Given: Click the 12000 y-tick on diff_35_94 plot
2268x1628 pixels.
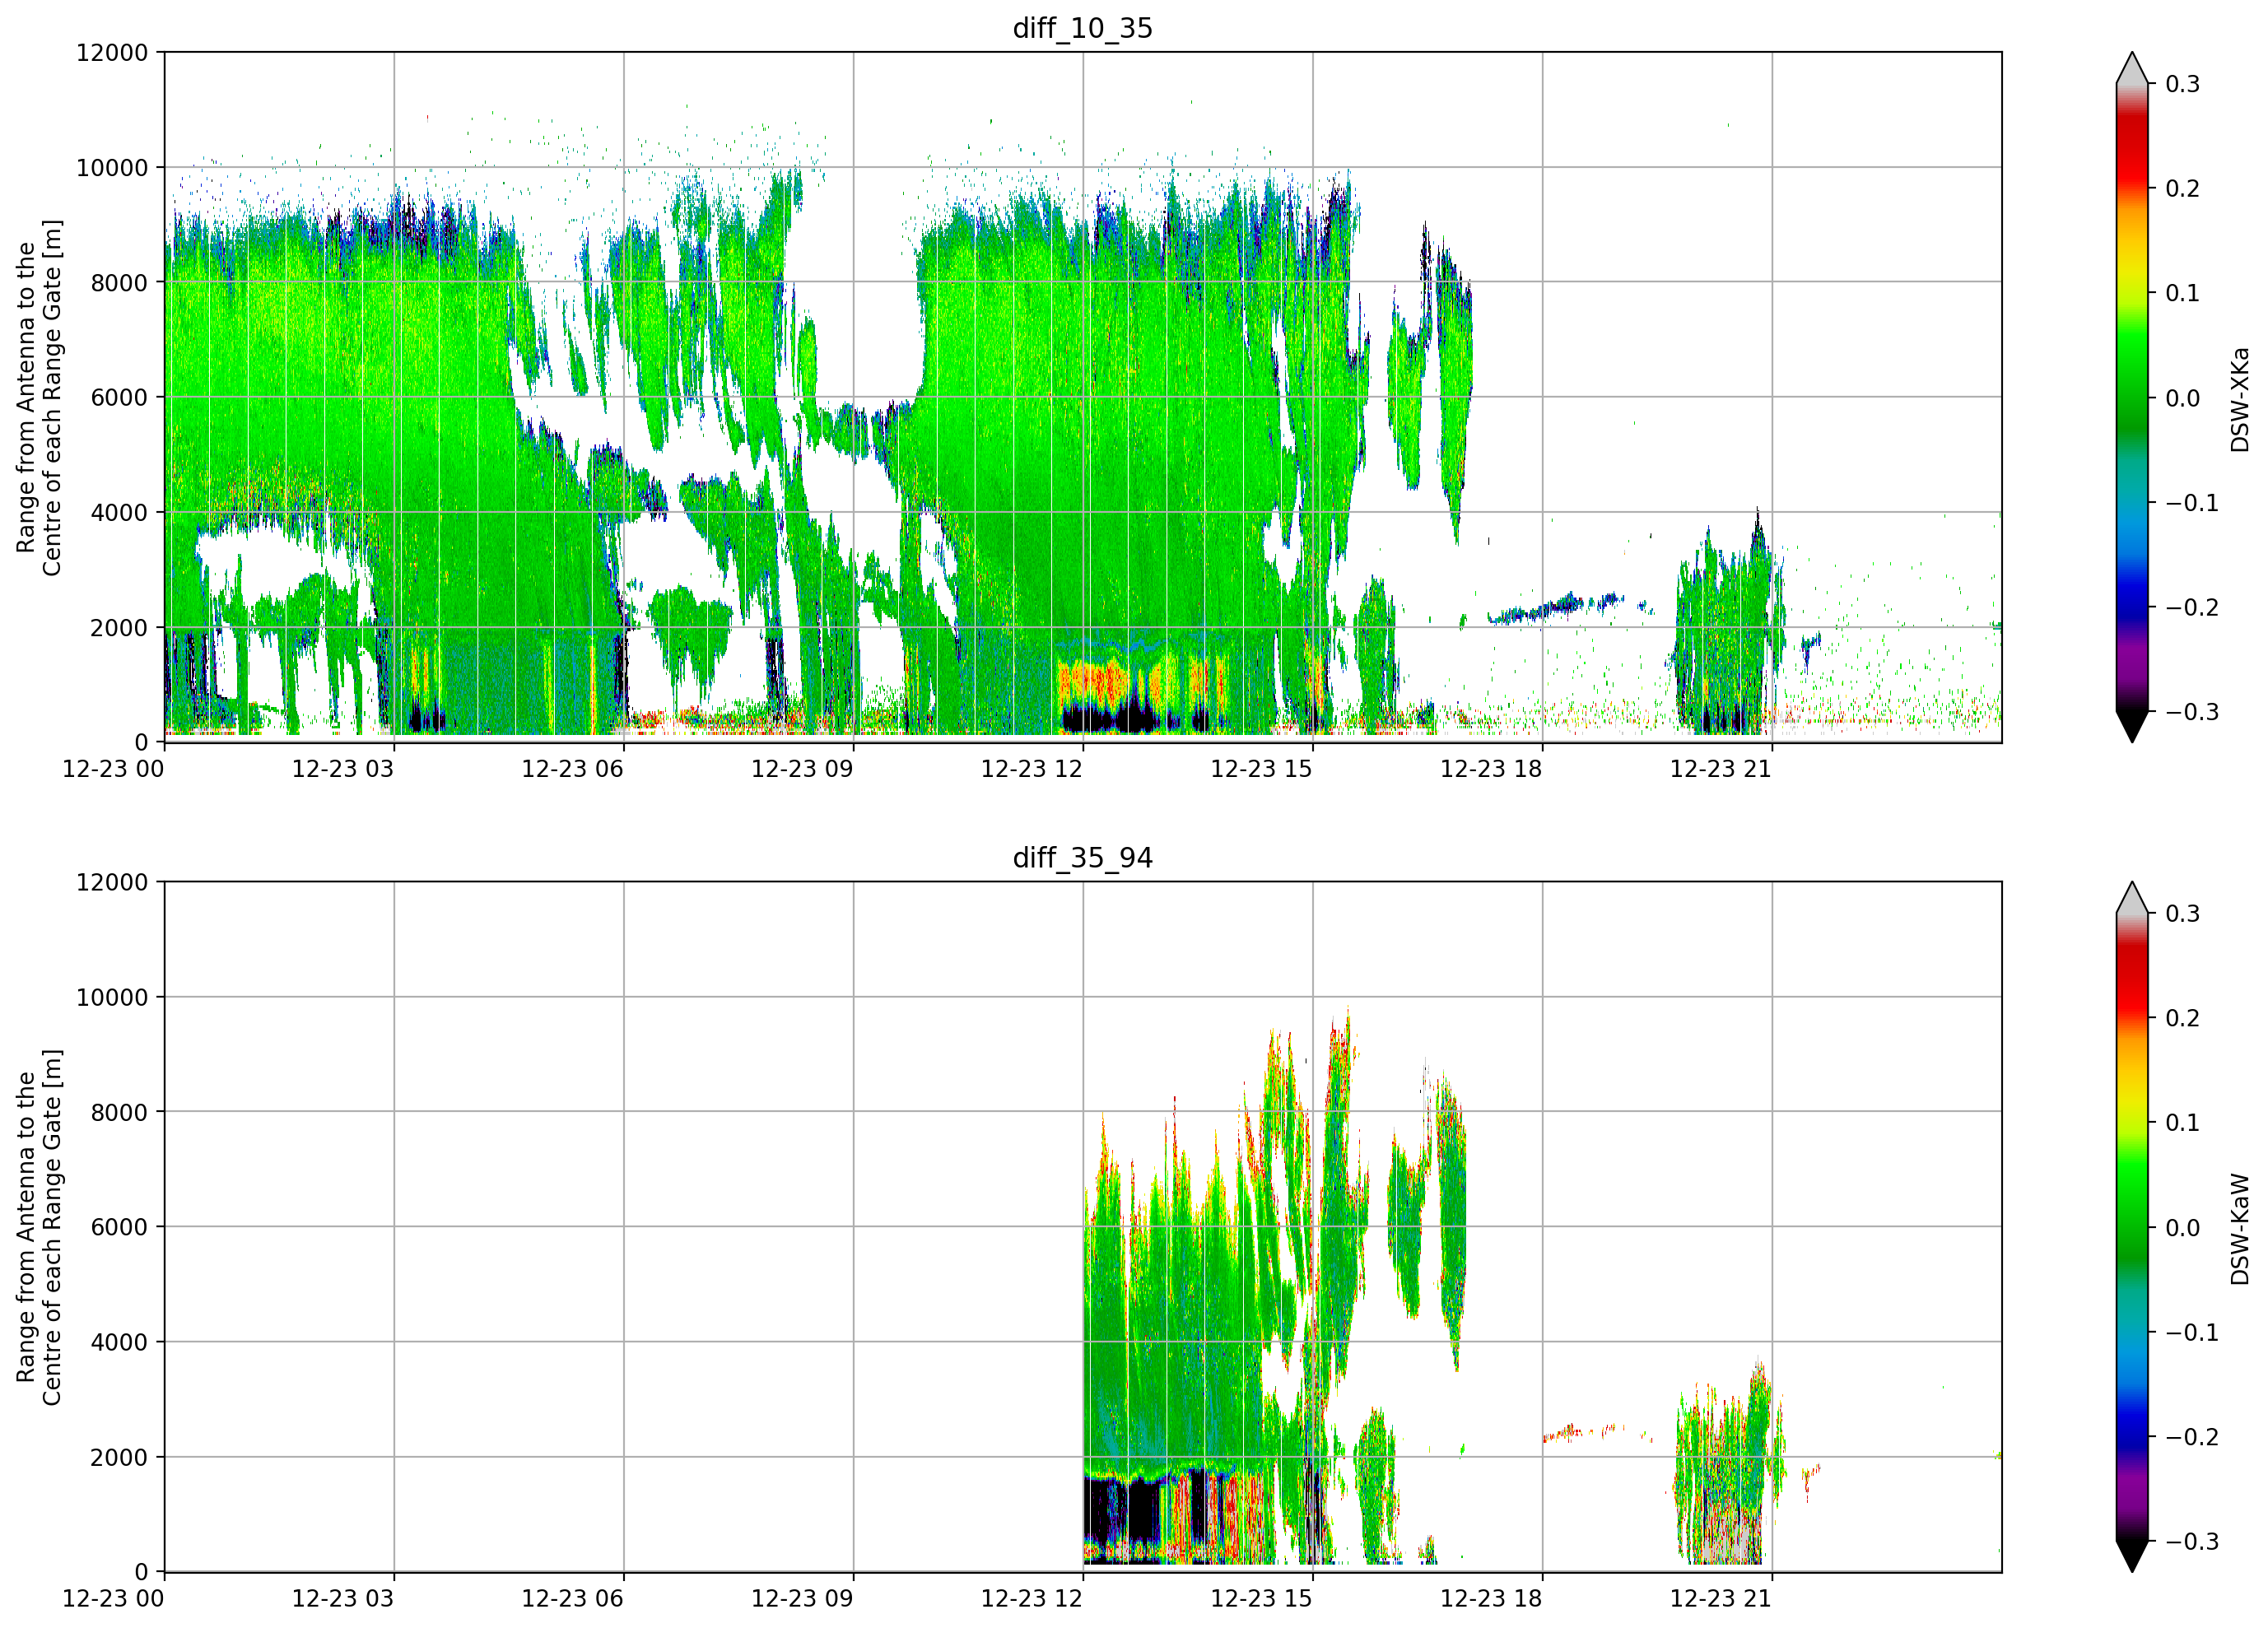Looking at the screenshot, I should 112,883.
